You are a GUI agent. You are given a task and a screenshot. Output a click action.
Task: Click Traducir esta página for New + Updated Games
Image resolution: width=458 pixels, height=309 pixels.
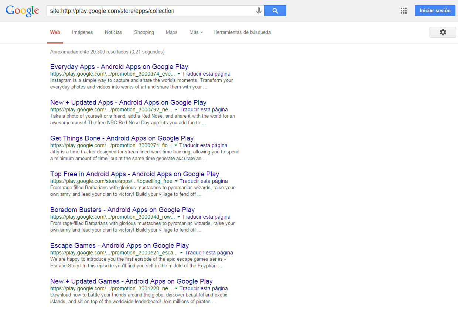204,288
